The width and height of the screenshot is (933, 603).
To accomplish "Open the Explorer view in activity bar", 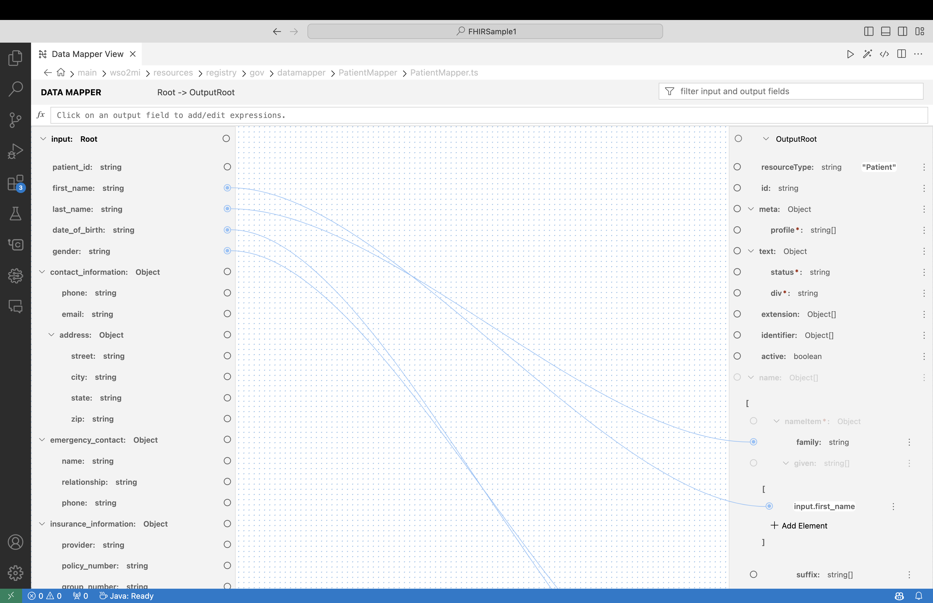I will coord(15,58).
